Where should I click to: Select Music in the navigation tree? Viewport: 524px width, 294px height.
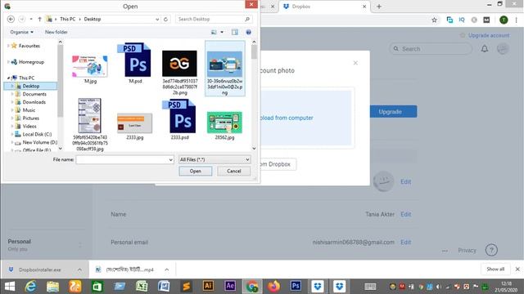pos(29,110)
